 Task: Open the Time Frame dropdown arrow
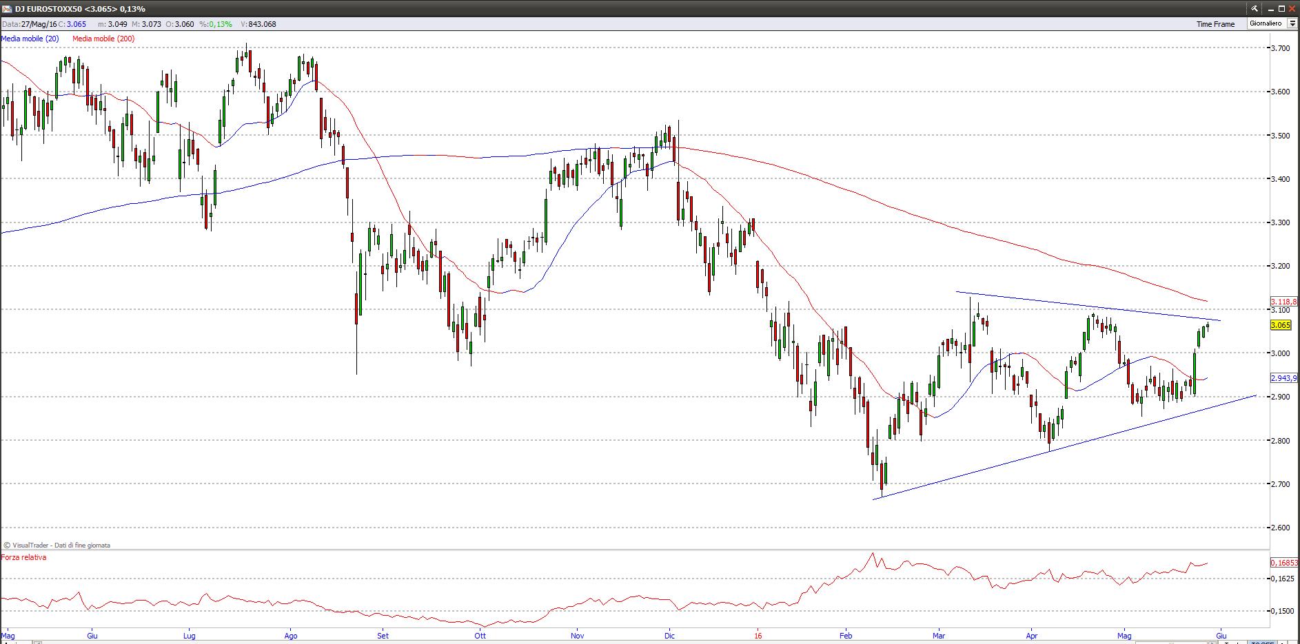pos(1292,24)
